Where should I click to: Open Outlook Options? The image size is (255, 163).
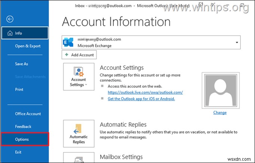[25, 140]
